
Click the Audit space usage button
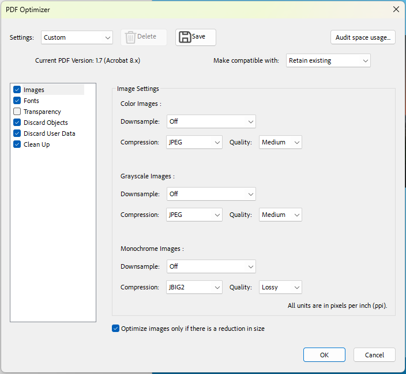click(x=363, y=37)
